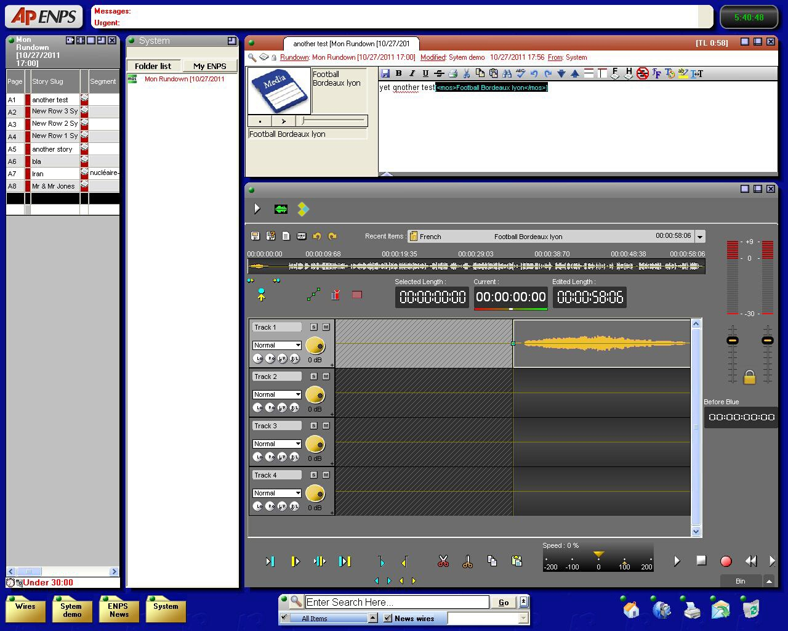Viewport: 788px width, 631px height.
Task: Click the binoculars find icon in story toolbar
Action: point(507,73)
